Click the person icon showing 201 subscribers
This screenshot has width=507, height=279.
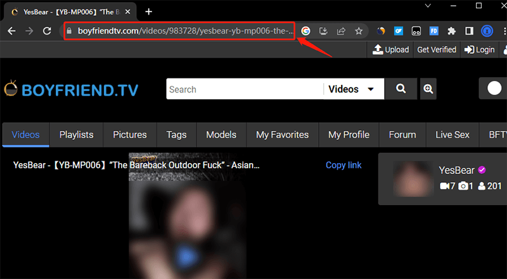click(482, 186)
